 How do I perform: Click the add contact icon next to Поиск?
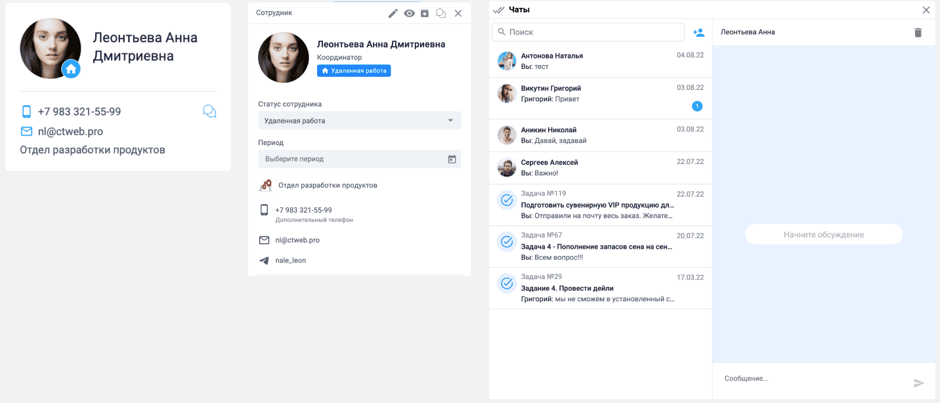pos(698,32)
